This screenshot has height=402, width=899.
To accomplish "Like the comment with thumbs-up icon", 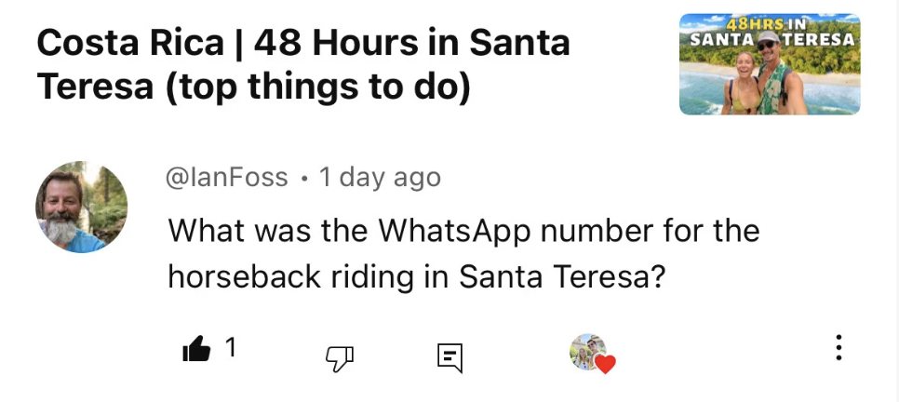I will 196,350.
